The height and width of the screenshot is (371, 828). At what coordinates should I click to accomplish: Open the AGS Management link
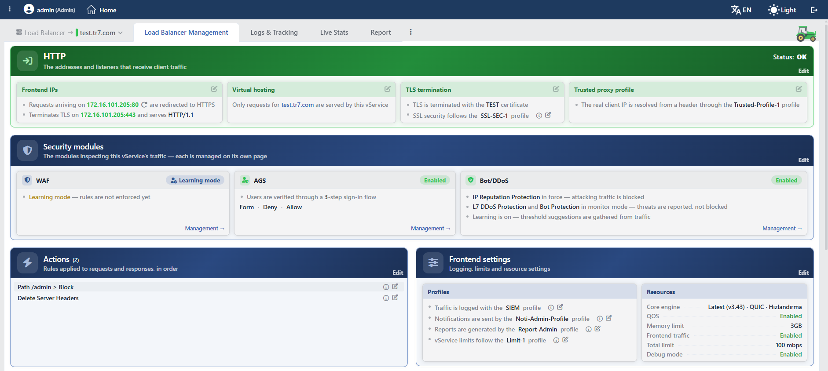pos(431,229)
